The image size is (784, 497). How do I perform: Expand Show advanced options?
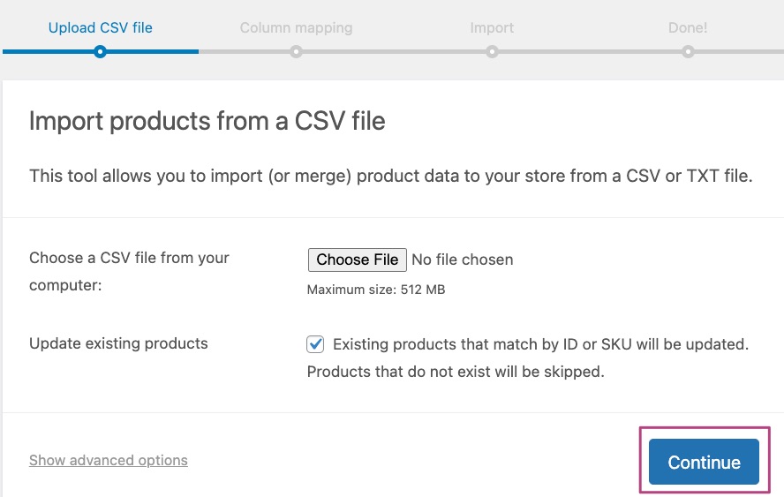(x=109, y=461)
